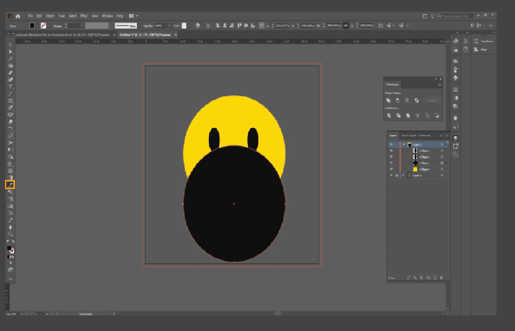
Task: Select the Rectangle tool
Action: click(x=10, y=101)
